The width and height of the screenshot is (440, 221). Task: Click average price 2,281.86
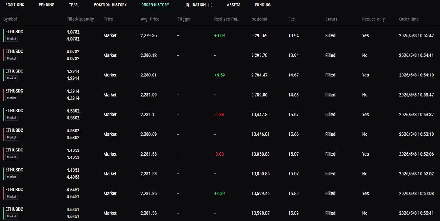click(x=148, y=194)
